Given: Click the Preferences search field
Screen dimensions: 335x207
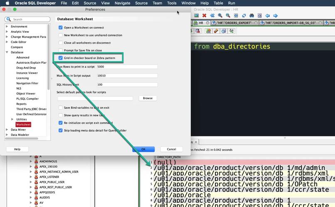Looking at the screenshot, I should point(27,19).
